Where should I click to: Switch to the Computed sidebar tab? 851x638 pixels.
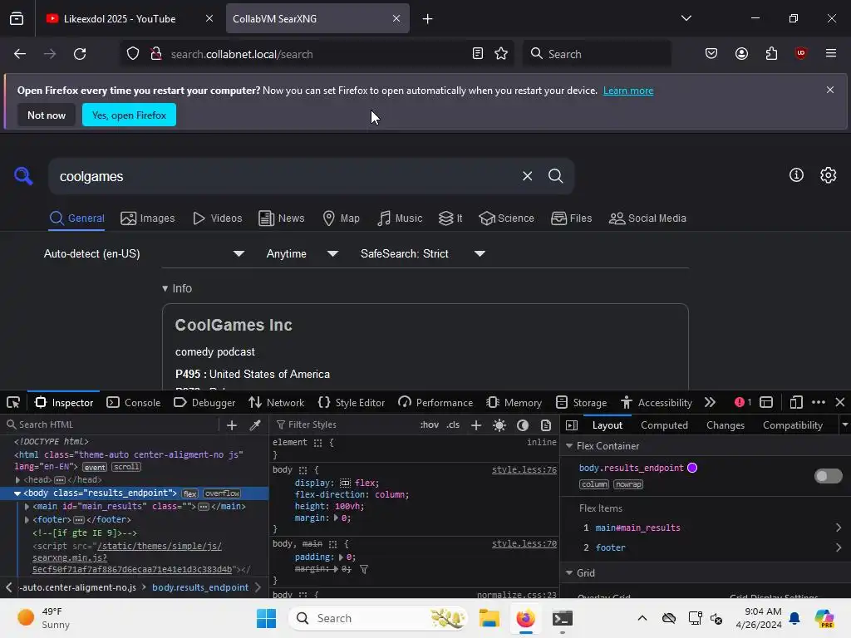pyautogui.click(x=664, y=425)
